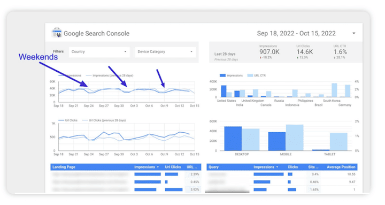The image size is (385, 205).
Task: Click the DESKTOP impressions bar
Action: tap(233, 139)
